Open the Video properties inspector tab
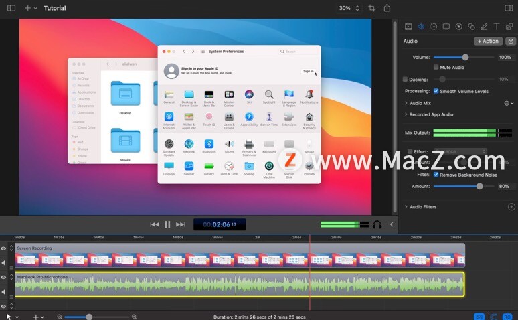The height and width of the screenshot is (320, 518). coord(408,27)
